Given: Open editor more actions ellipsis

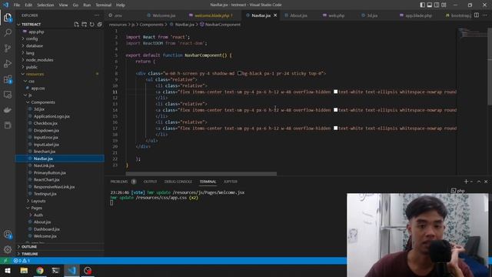Looking at the screenshot, I should click(x=485, y=15).
